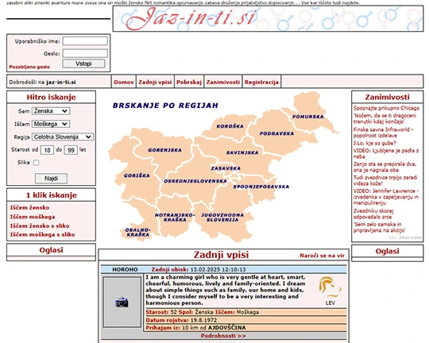Click the Najdi search button
This screenshot has height=343, width=429.
pyautogui.click(x=51, y=179)
